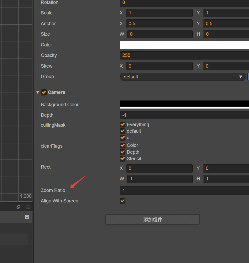Click the Align With Screen label

click(x=59, y=201)
